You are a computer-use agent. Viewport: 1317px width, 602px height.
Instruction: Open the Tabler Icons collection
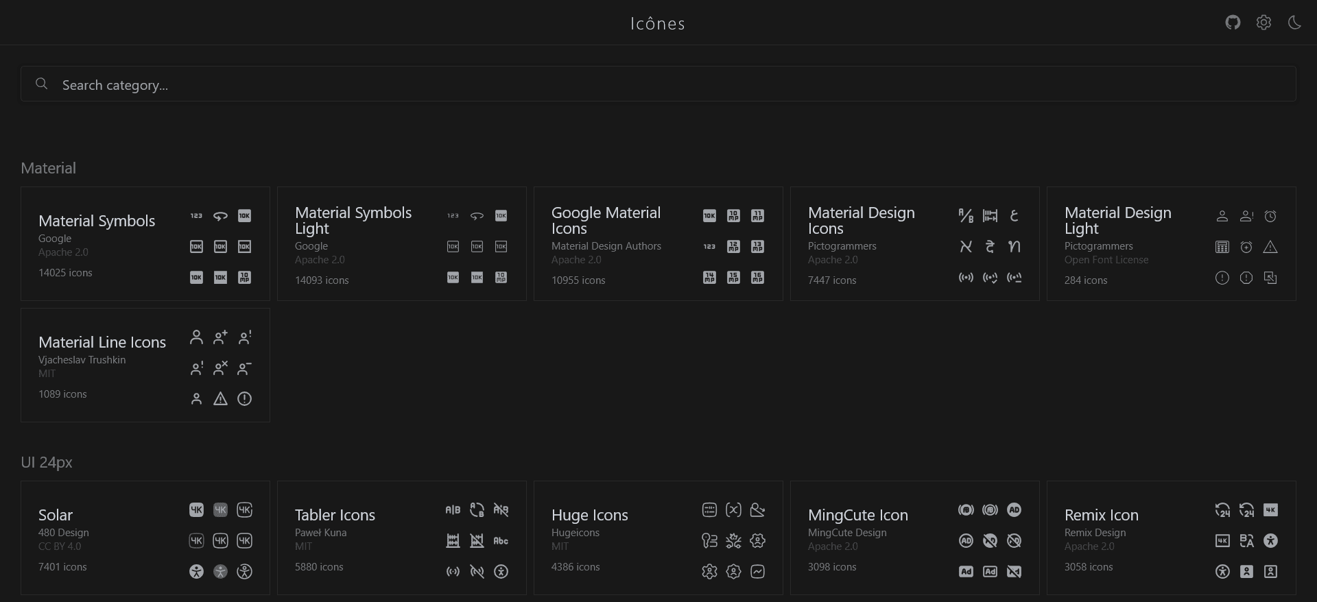[335, 515]
